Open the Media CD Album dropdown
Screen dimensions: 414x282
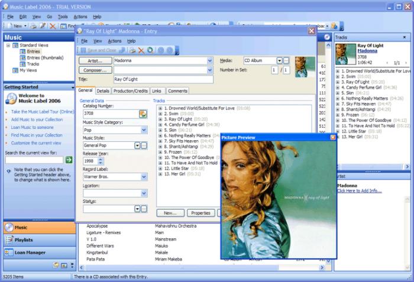(279, 61)
